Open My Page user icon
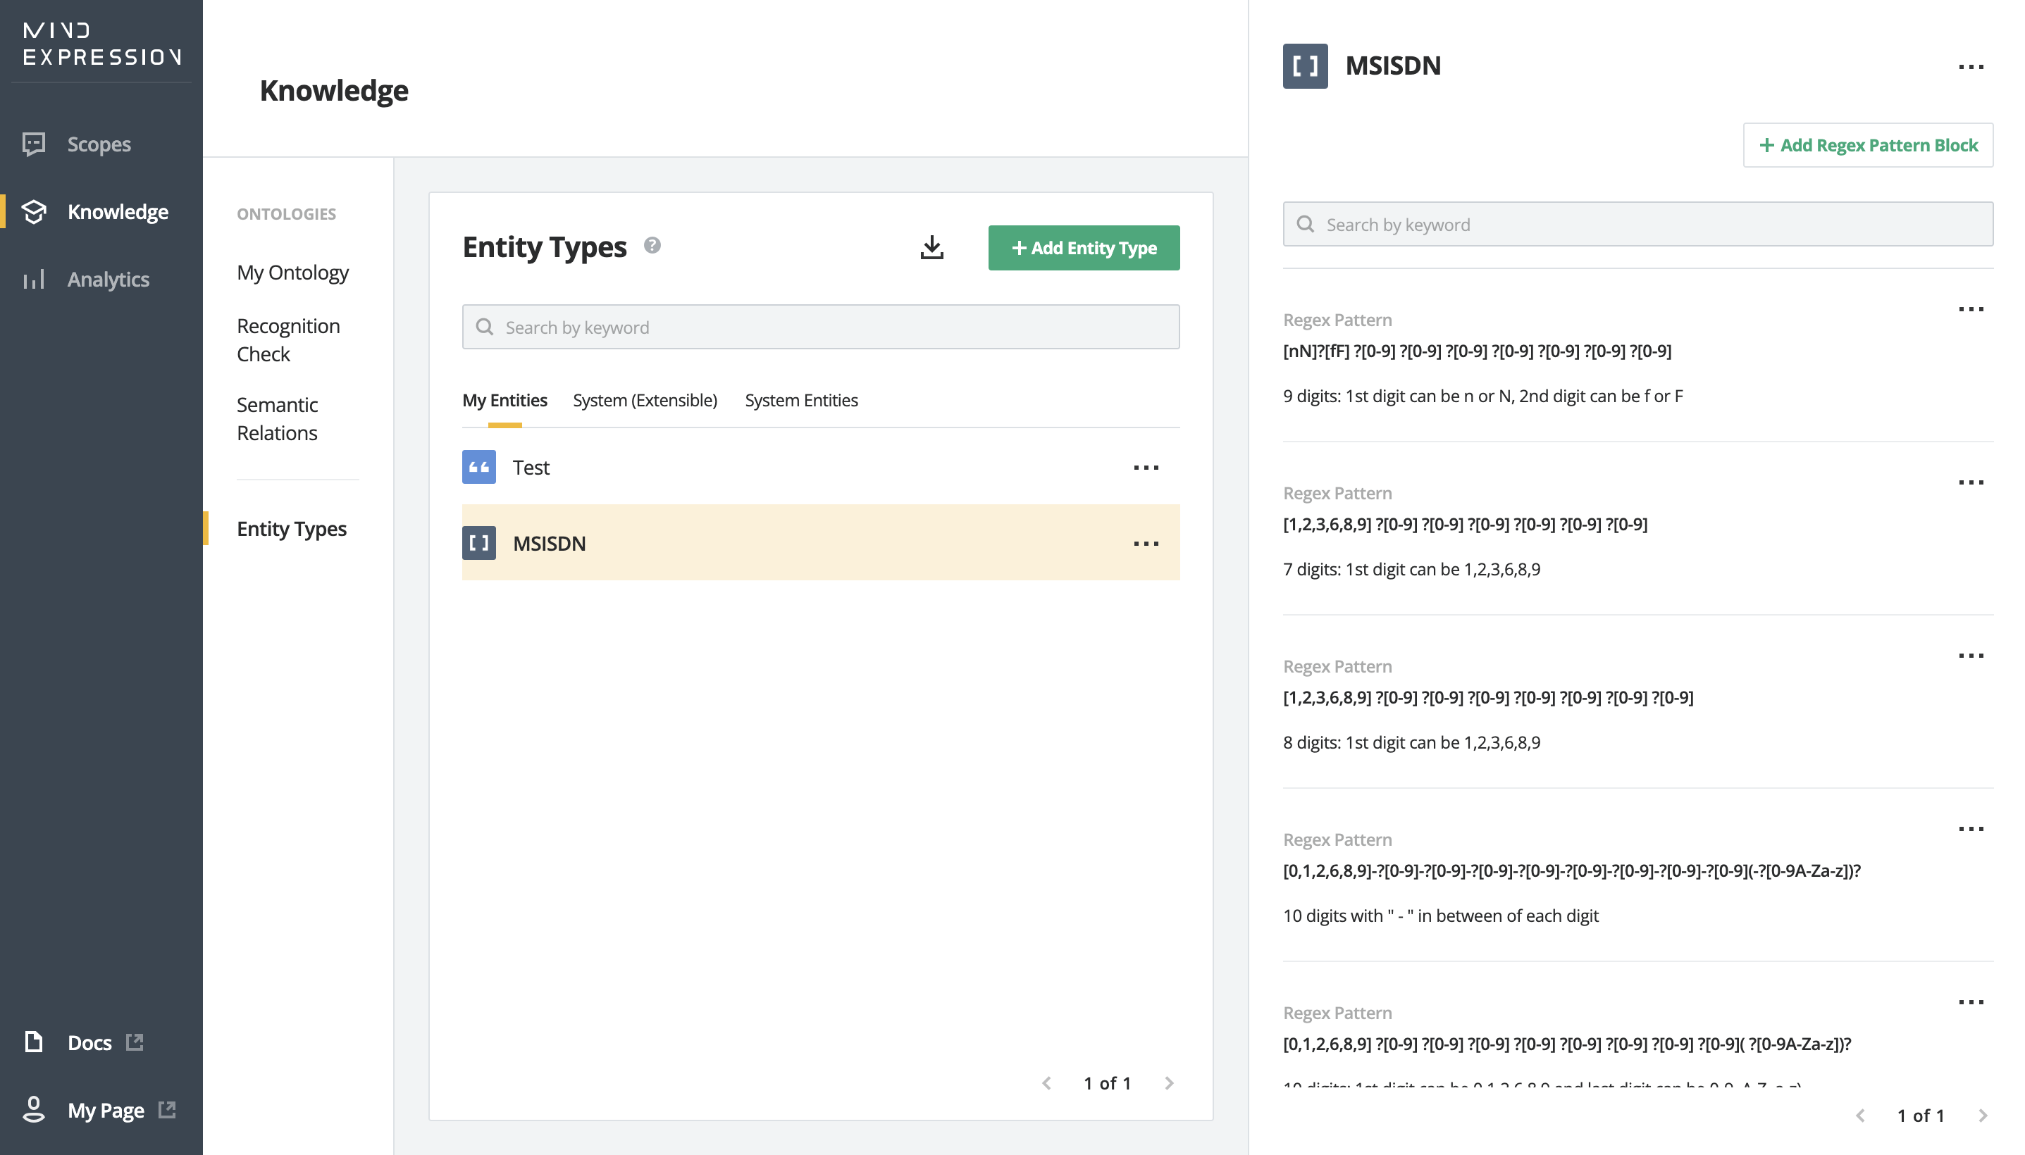2025x1155 pixels. tap(34, 1109)
